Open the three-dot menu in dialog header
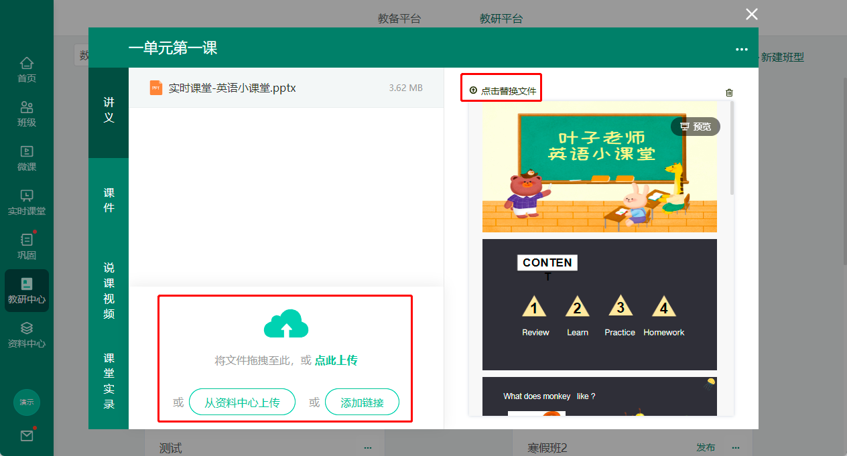Viewport: 847px width, 456px height. pos(741,49)
